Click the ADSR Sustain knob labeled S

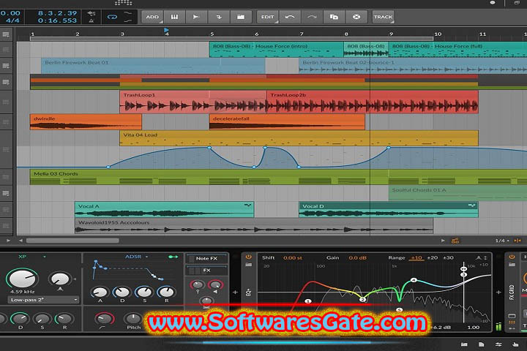pyautogui.click(x=144, y=292)
